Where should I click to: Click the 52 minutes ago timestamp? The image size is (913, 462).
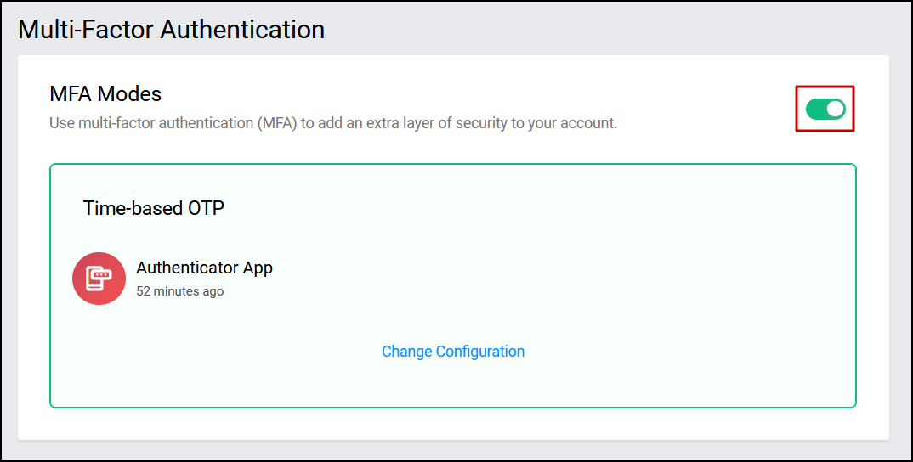[179, 291]
